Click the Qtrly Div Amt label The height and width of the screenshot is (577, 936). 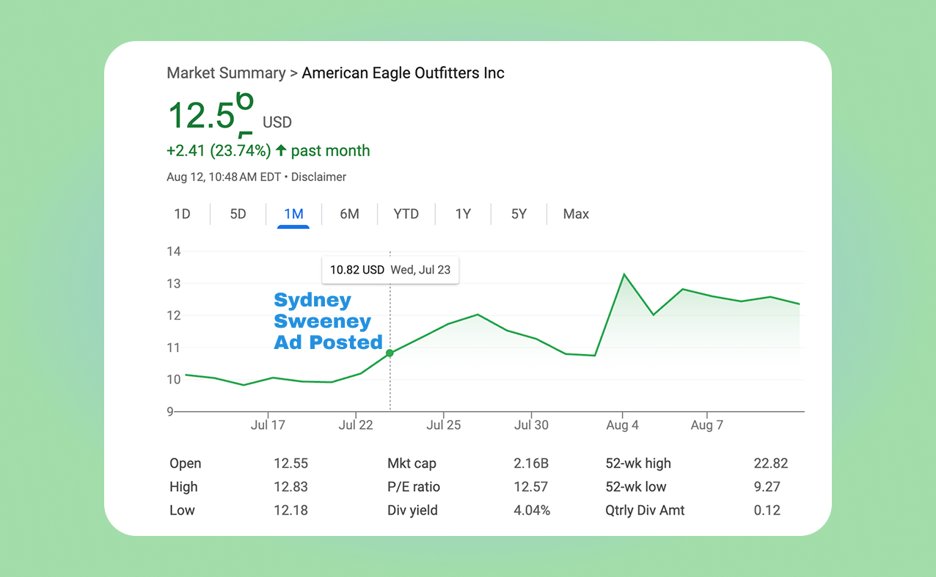tap(645, 510)
